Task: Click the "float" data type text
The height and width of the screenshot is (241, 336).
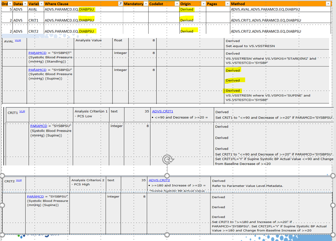Action: tap(118, 40)
